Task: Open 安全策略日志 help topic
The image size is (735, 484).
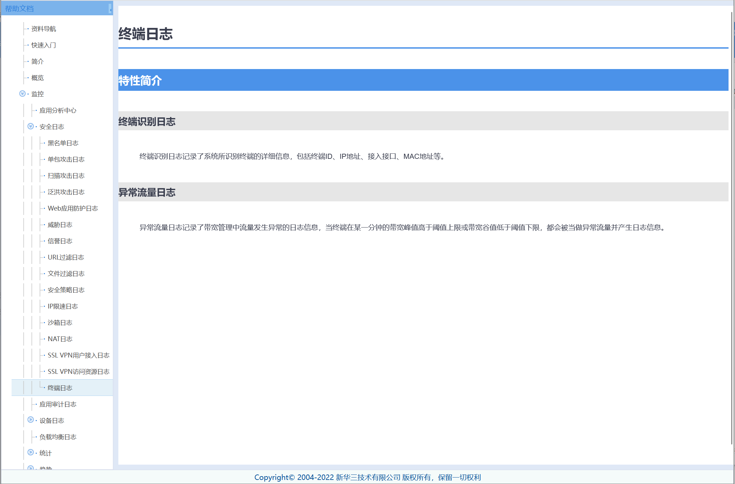Action: (66, 290)
